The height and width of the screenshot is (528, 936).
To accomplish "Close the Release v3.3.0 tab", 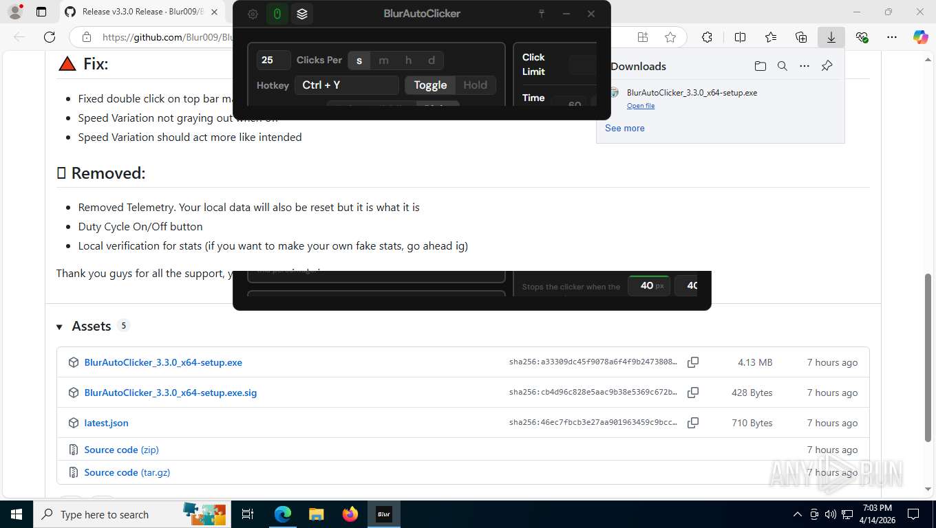I will coord(214,12).
